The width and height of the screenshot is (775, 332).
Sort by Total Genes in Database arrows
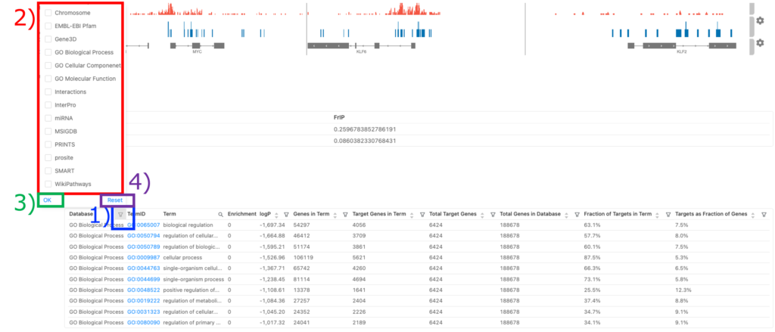tap(568, 215)
